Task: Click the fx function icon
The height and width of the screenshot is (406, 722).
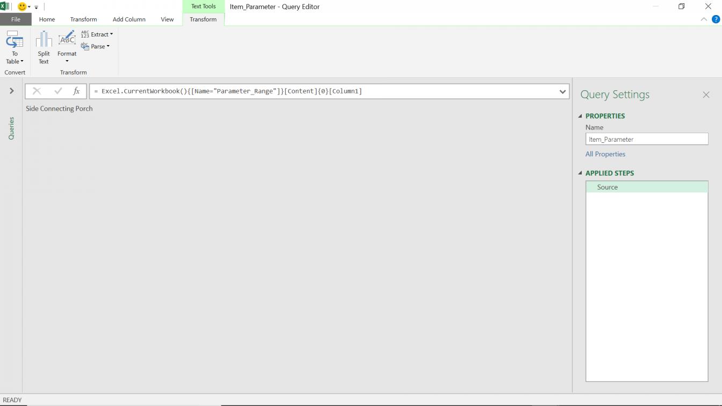Action: tap(76, 91)
